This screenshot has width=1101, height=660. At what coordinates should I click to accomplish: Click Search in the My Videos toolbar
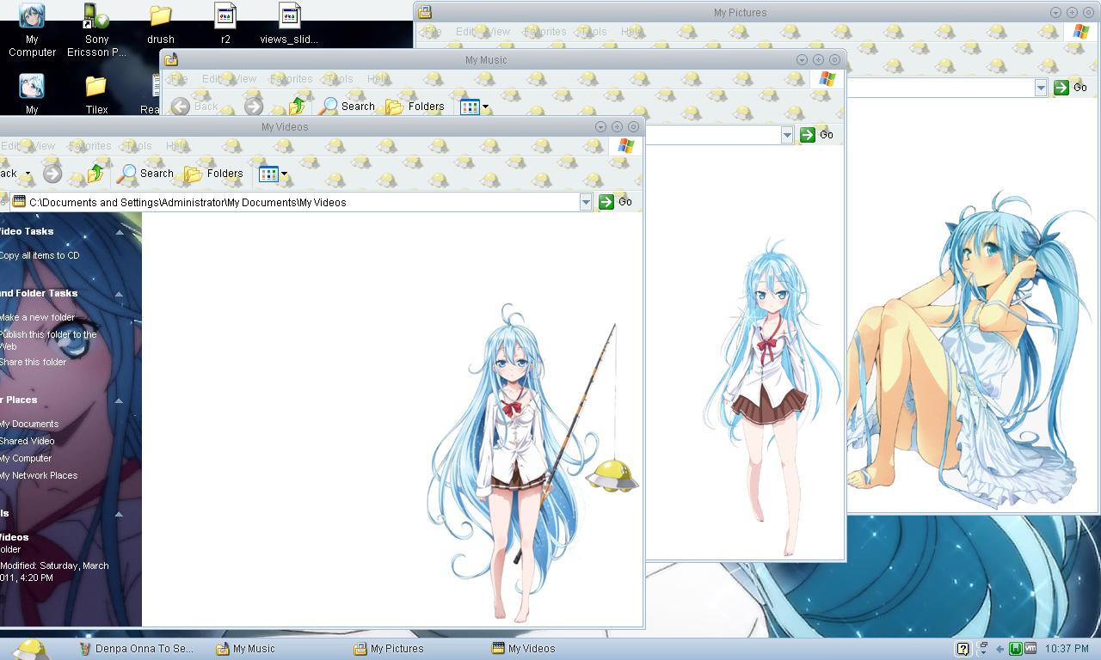click(146, 174)
